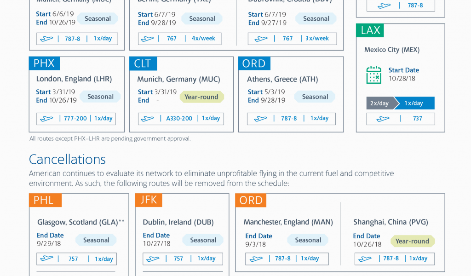This screenshot has width=471, height=276.
Task: Click the airplane icon beside 767 4x/week
Action: coord(148,39)
